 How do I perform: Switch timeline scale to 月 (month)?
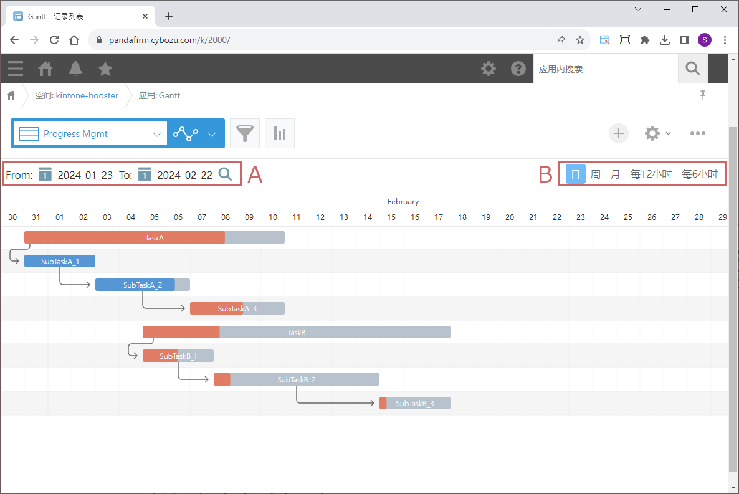coord(615,174)
